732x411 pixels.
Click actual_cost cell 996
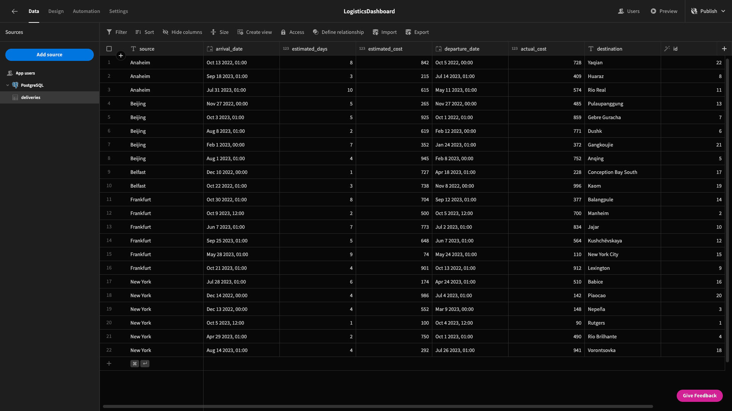point(546,186)
